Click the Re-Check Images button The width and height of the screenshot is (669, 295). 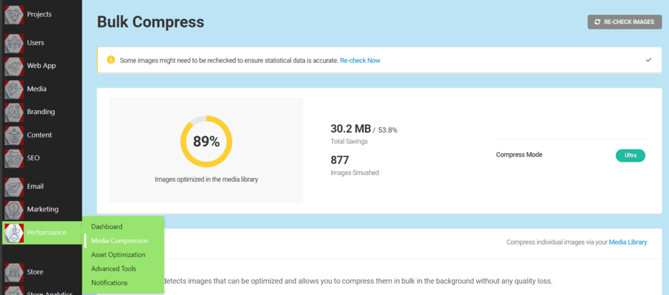[x=625, y=22]
